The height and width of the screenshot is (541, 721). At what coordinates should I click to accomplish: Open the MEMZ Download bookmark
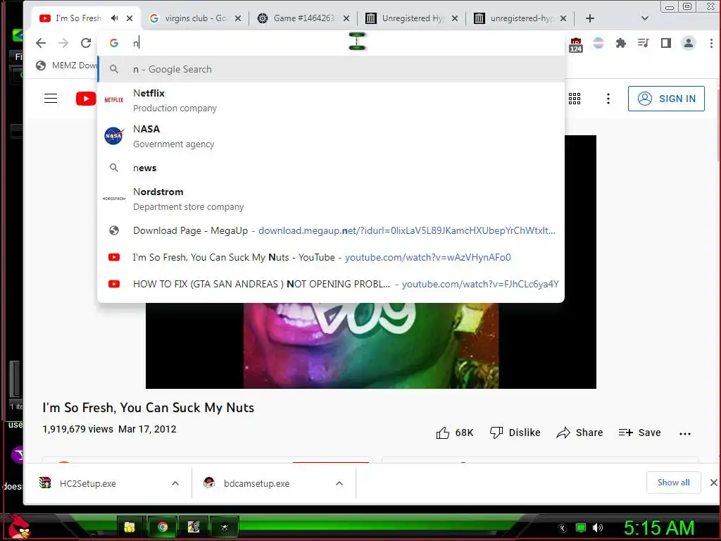click(x=66, y=66)
